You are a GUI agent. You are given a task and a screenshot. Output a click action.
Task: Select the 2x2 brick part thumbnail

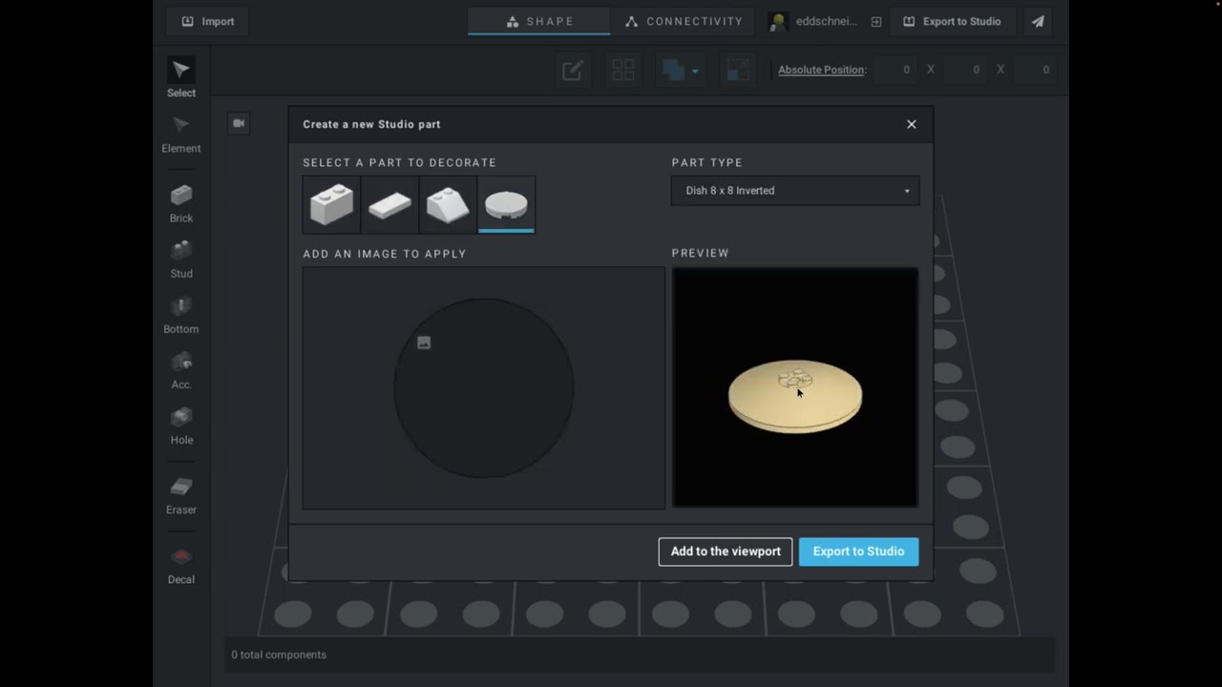[331, 204]
